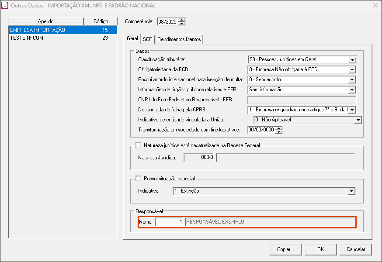Click the Responsável Nome code field
Screen dimensions: 382x262
169,222
